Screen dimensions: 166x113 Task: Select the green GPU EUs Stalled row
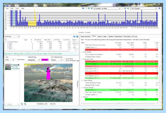pos(122,64)
